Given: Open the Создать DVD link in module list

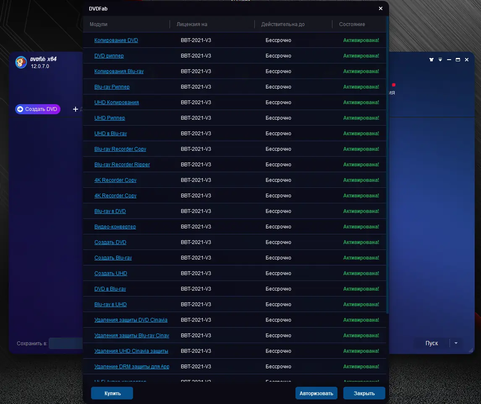Looking at the screenshot, I should tap(110, 242).
